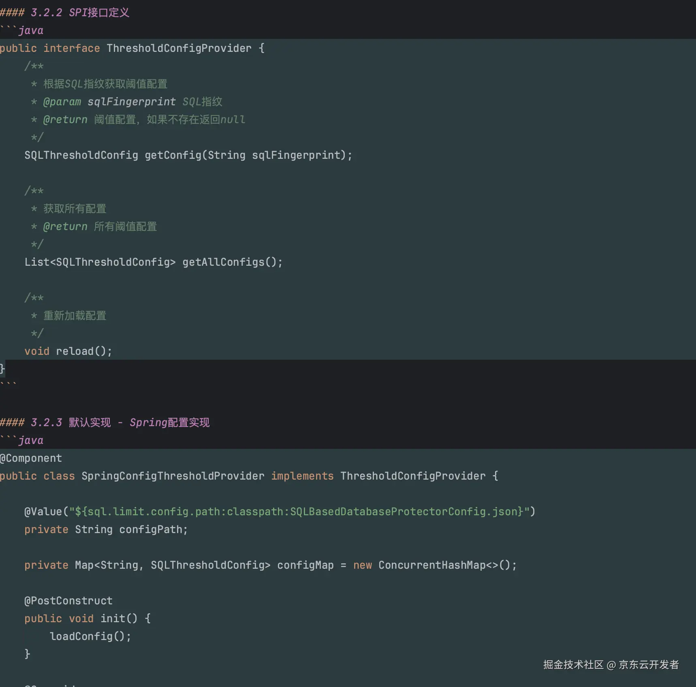Screen dimensions: 696x687
Task: Click the @Value annotation
Action: click(43, 512)
